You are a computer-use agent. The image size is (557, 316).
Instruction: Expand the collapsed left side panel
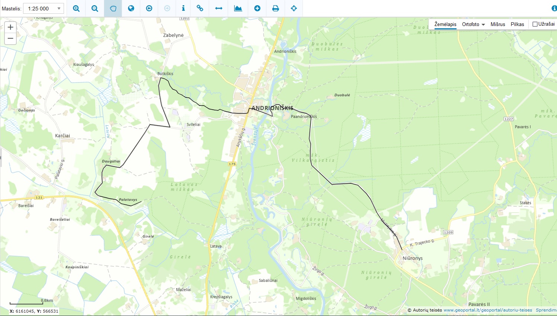1,158
